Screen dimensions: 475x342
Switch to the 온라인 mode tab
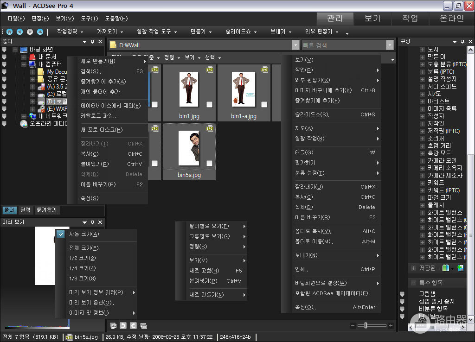click(x=452, y=19)
